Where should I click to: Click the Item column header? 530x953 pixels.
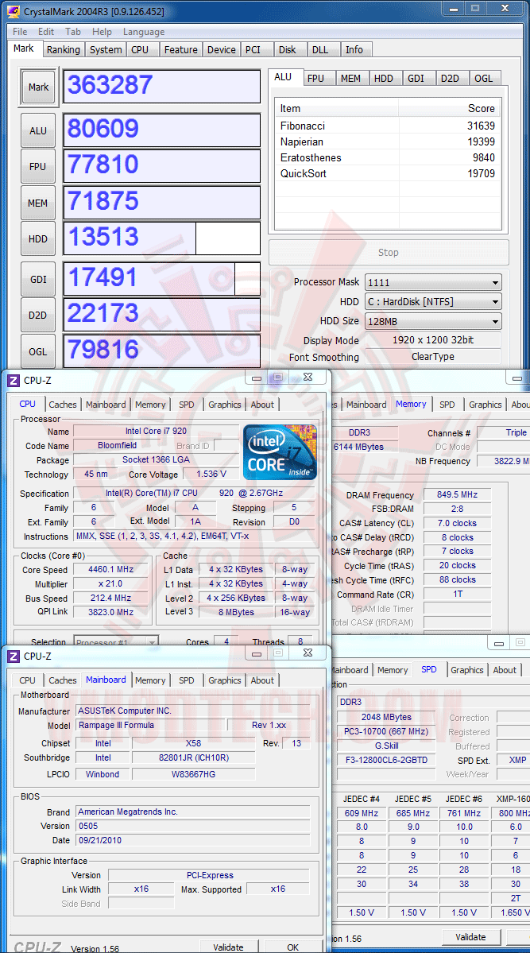(337, 108)
